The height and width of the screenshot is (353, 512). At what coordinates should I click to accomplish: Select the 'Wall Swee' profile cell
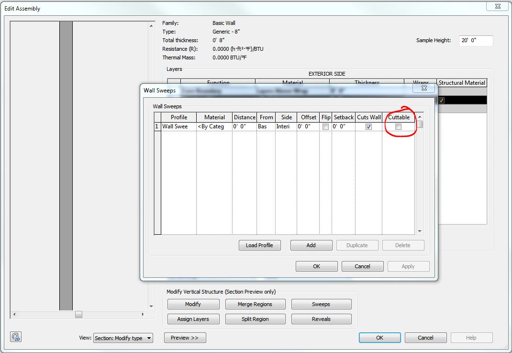point(178,126)
